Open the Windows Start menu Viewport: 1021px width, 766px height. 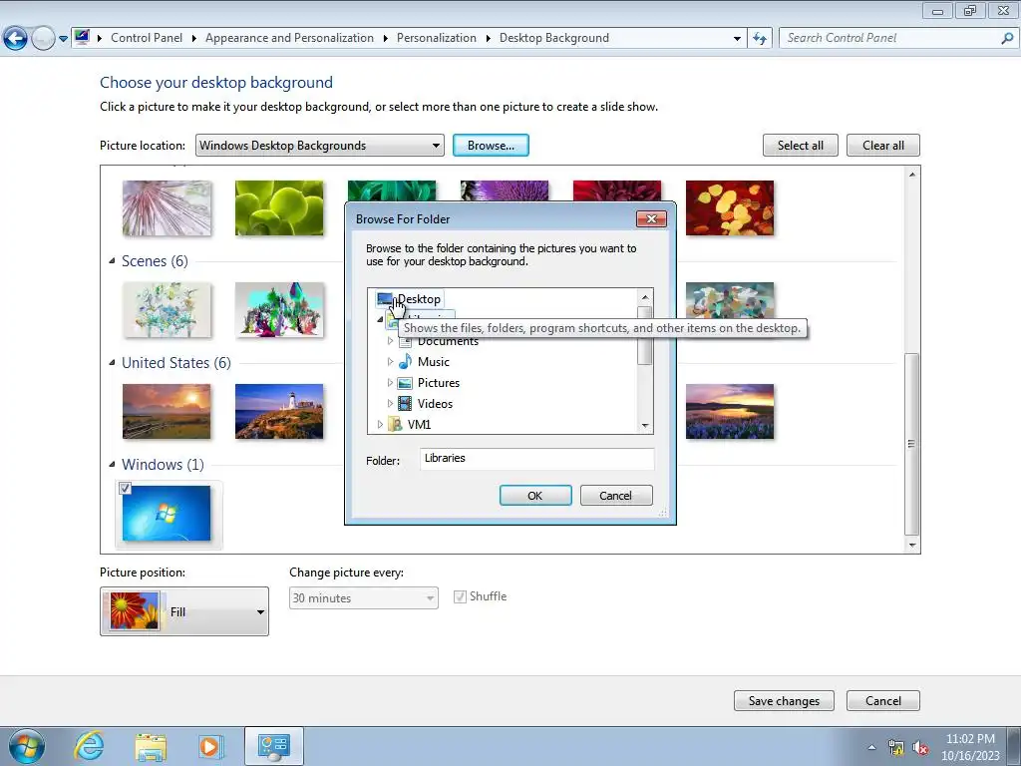point(26,746)
